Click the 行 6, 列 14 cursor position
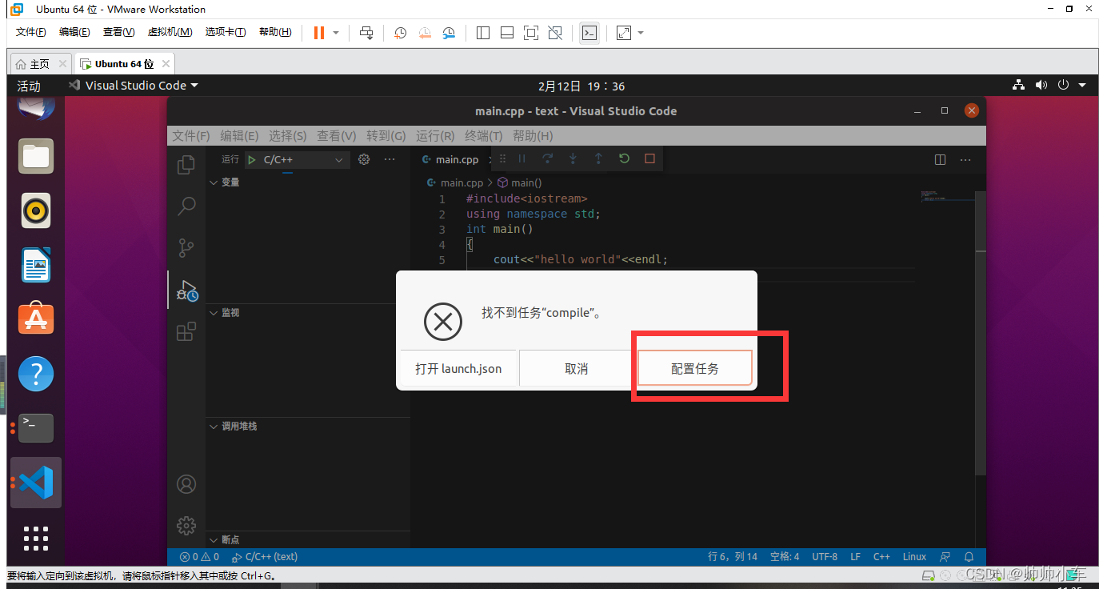The image size is (1099, 589). (733, 557)
